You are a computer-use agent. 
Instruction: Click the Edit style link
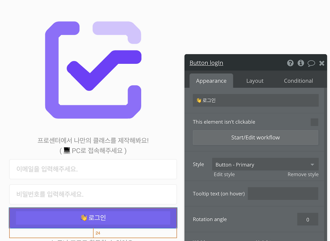224,174
